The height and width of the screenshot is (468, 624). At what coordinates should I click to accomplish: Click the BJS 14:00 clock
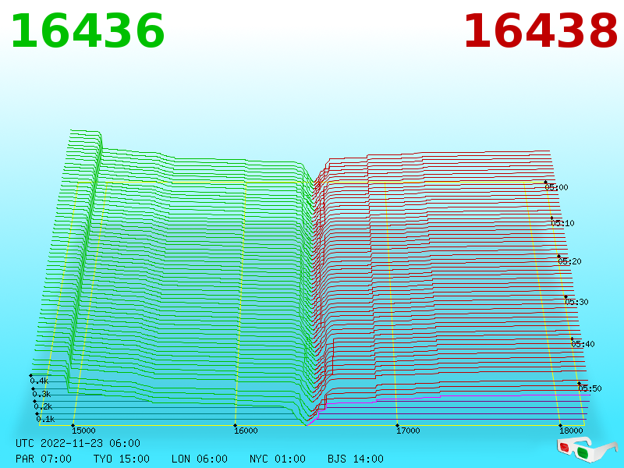(356, 459)
